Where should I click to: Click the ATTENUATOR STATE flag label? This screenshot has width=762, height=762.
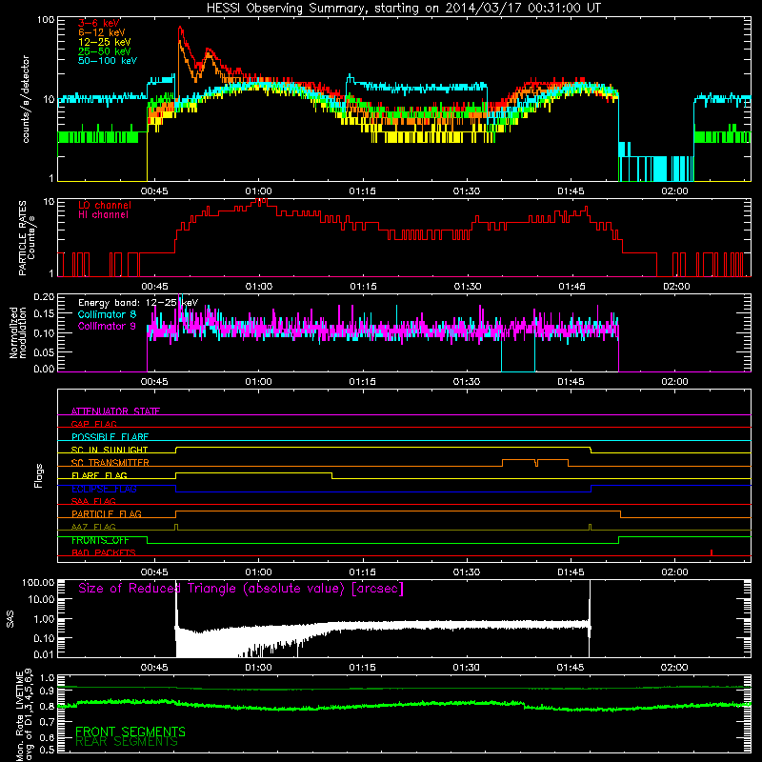115,411
